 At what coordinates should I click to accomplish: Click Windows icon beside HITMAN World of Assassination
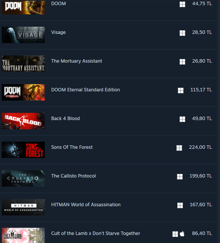pyautogui.click(x=180, y=205)
